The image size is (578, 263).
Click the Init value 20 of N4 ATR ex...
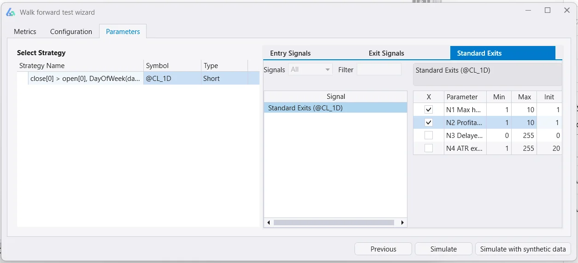549,149
